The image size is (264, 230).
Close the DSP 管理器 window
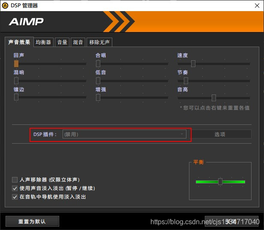point(257,6)
